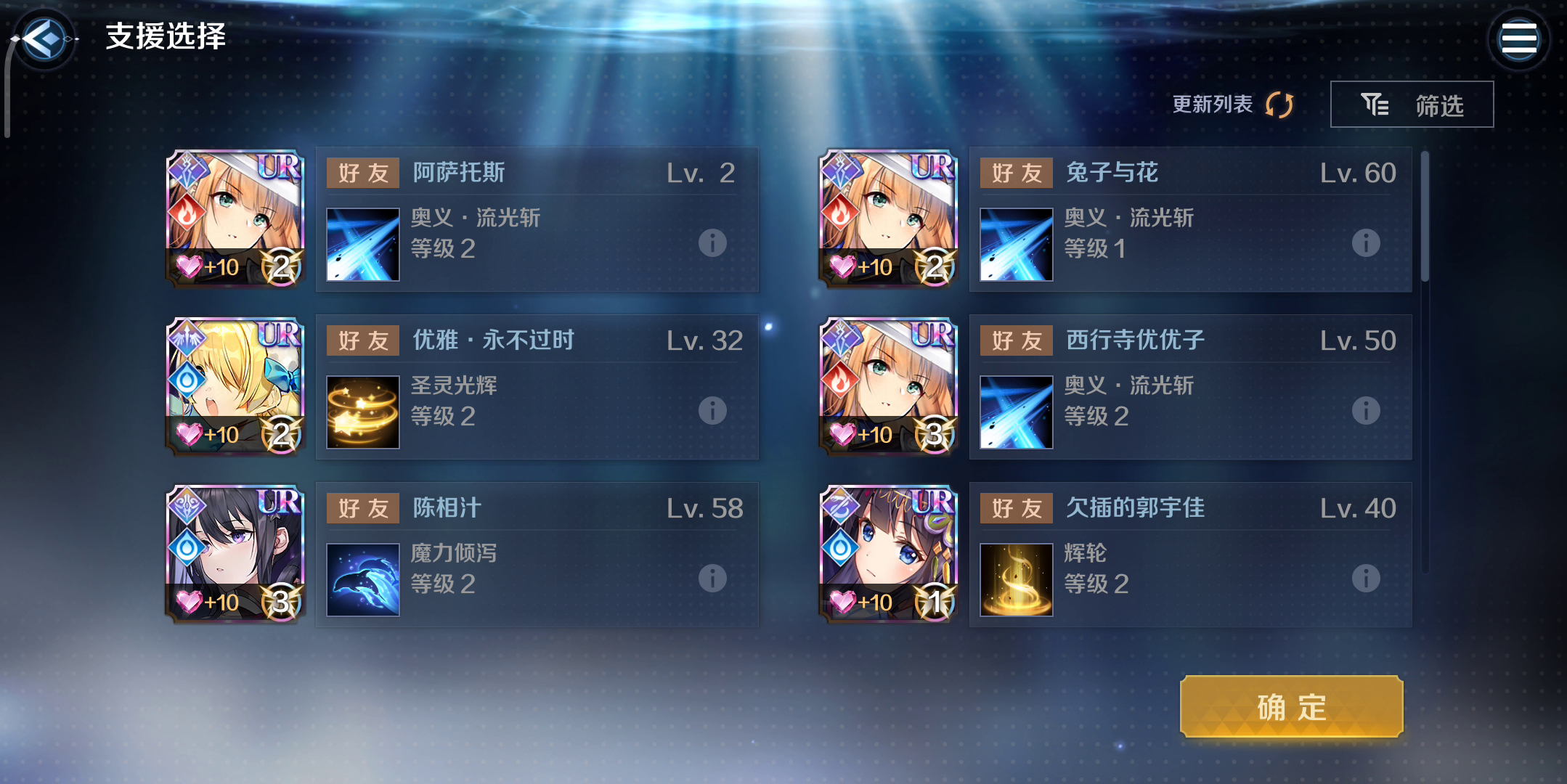
Task: Go back using the arrow icon
Action: 44,39
